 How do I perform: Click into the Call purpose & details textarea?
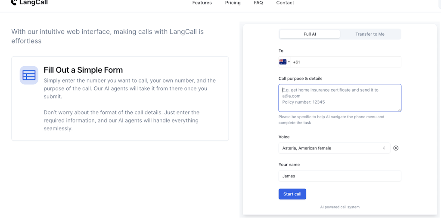[340, 98]
